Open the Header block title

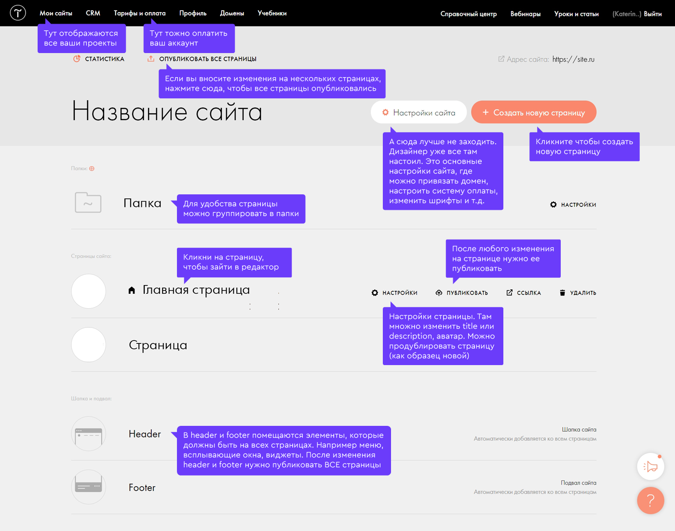coord(145,434)
